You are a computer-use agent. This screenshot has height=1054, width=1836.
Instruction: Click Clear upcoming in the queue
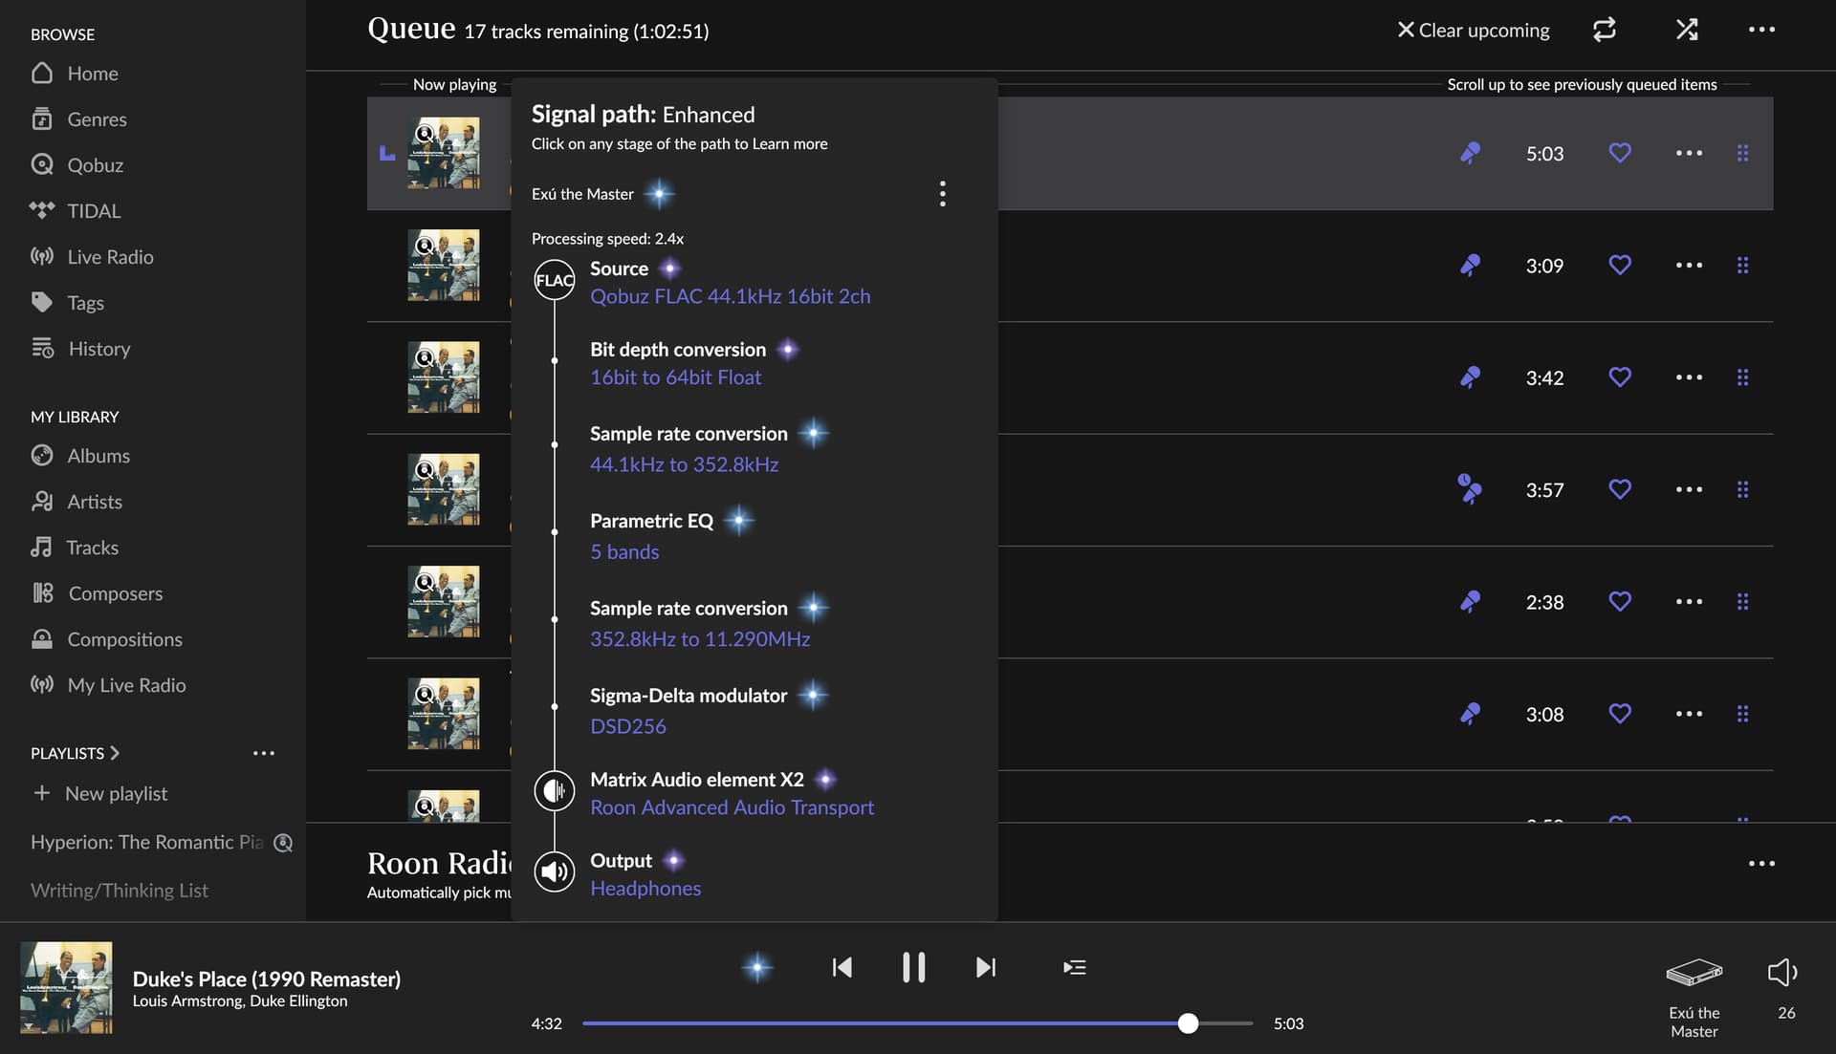(1474, 31)
